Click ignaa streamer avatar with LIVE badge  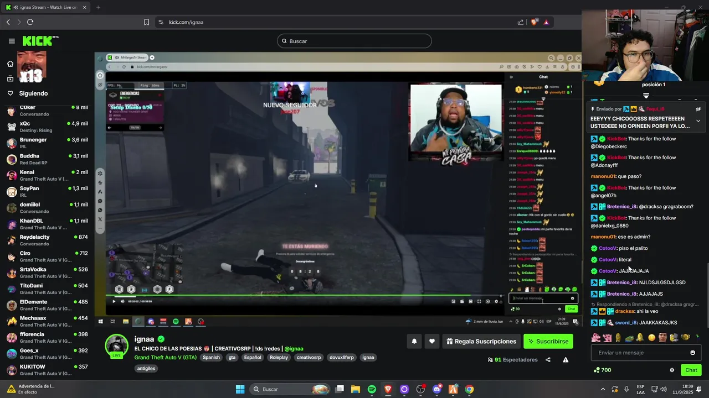tap(117, 347)
